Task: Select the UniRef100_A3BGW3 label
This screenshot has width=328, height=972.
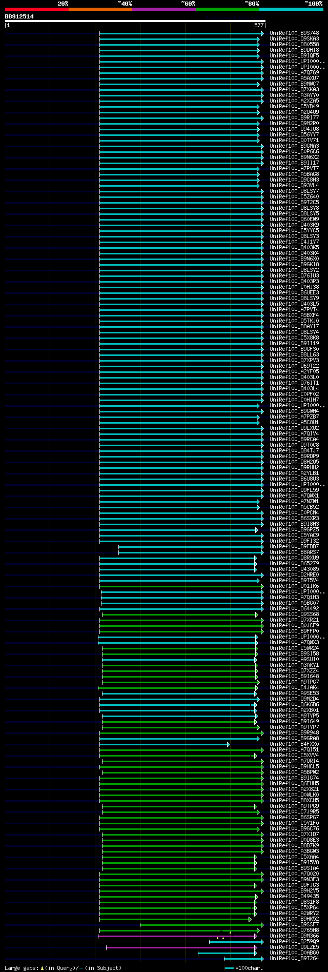Action: 294,851
